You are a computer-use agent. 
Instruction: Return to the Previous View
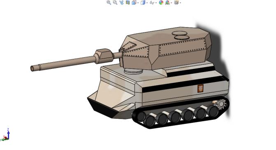[121, 2]
